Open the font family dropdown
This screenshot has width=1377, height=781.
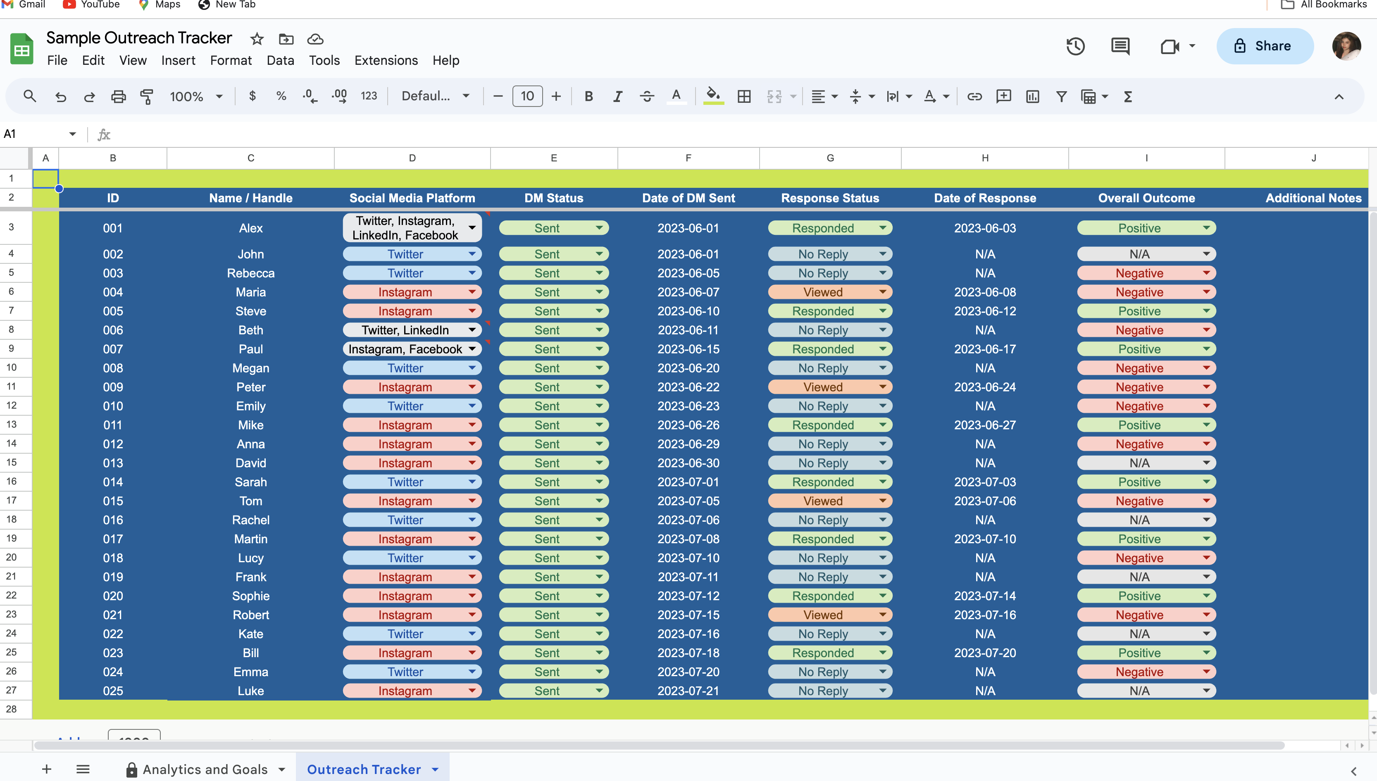[436, 97]
